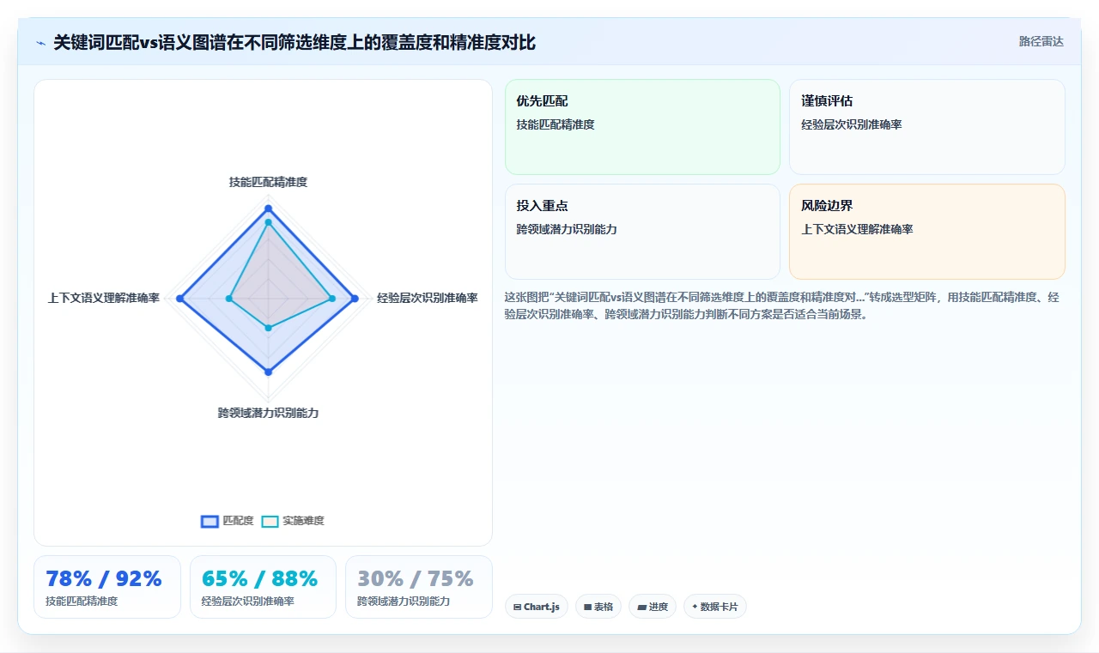The width and height of the screenshot is (1099, 653).
Task: Click 经验层次识别准确率 text inside 谨慎评估 card
Action: point(852,124)
